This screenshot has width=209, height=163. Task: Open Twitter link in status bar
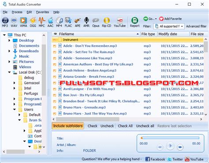175,159
